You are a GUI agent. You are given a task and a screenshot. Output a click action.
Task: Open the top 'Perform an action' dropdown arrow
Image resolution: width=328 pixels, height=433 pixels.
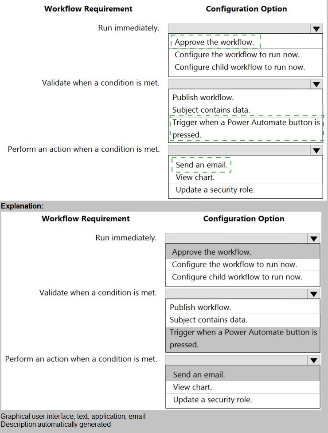click(316, 150)
